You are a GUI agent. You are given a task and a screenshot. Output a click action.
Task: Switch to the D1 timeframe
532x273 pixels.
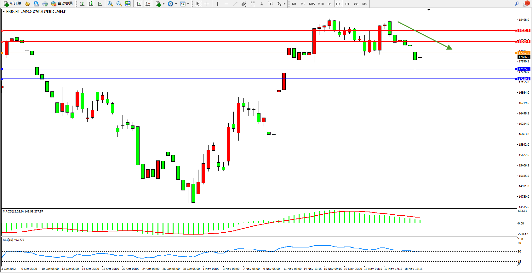(x=347, y=4)
